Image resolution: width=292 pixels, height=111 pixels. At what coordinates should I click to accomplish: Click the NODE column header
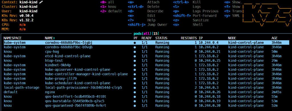pyautogui.click(x=232, y=38)
